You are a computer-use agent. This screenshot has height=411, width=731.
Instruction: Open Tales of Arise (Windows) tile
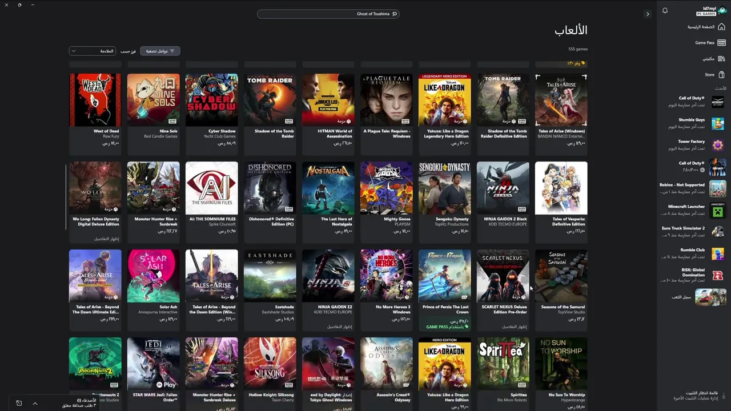[x=561, y=114]
